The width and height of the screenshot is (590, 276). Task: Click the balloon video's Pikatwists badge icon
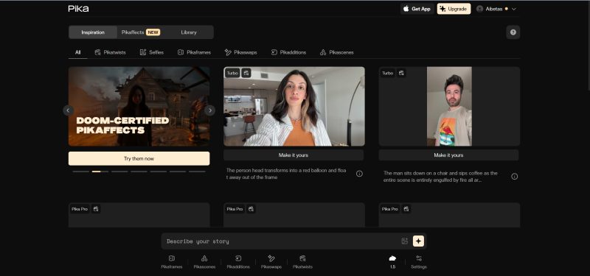[x=246, y=73]
